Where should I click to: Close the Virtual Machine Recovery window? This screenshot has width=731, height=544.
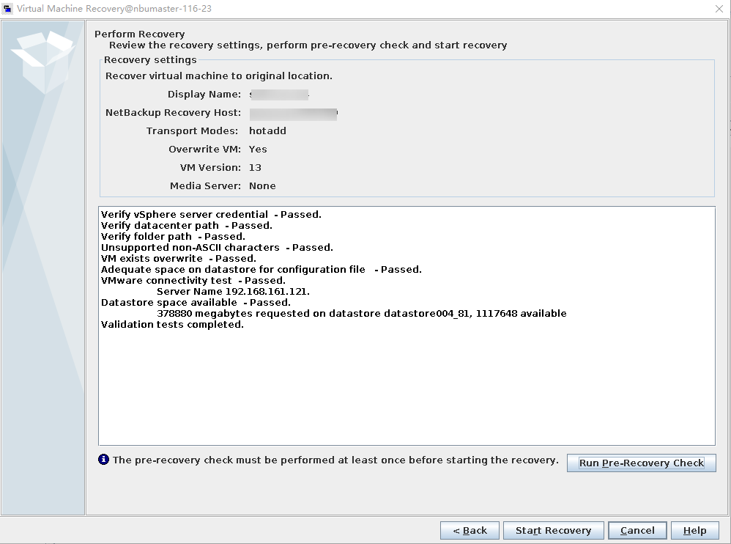[719, 9]
